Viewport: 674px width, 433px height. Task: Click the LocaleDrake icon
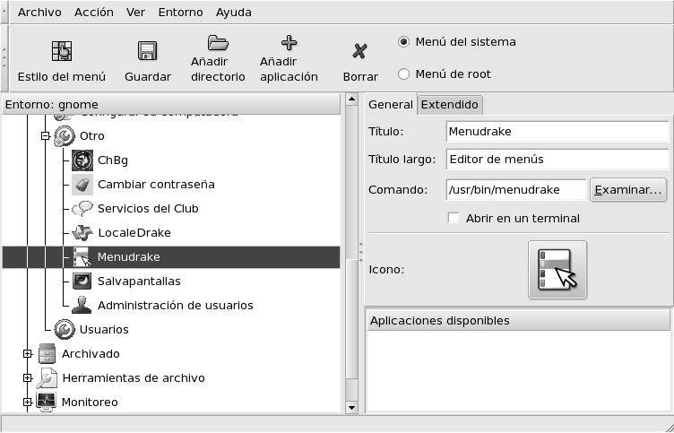coord(82,232)
